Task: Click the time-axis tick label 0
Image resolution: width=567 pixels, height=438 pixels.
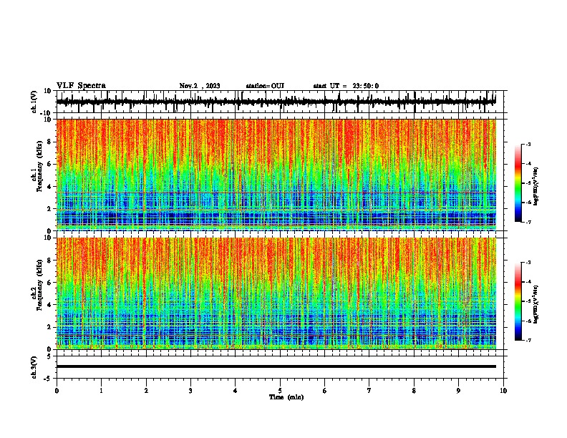Action: 57,391
